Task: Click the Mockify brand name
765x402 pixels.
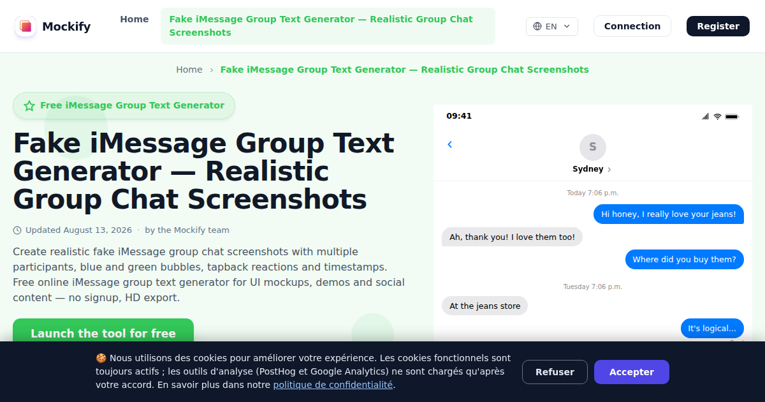Action: pyautogui.click(x=66, y=26)
